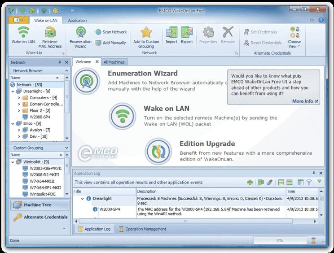Image resolution: width=334 pixels, height=253 pixels.
Task: Expand the Domain Controllers node
Action: [19, 104]
